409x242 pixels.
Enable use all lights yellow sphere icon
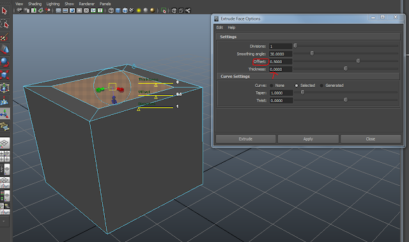139,10
